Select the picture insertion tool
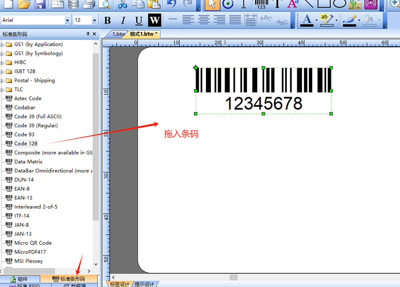The width and height of the screenshot is (400, 287). [x=355, y=4]
